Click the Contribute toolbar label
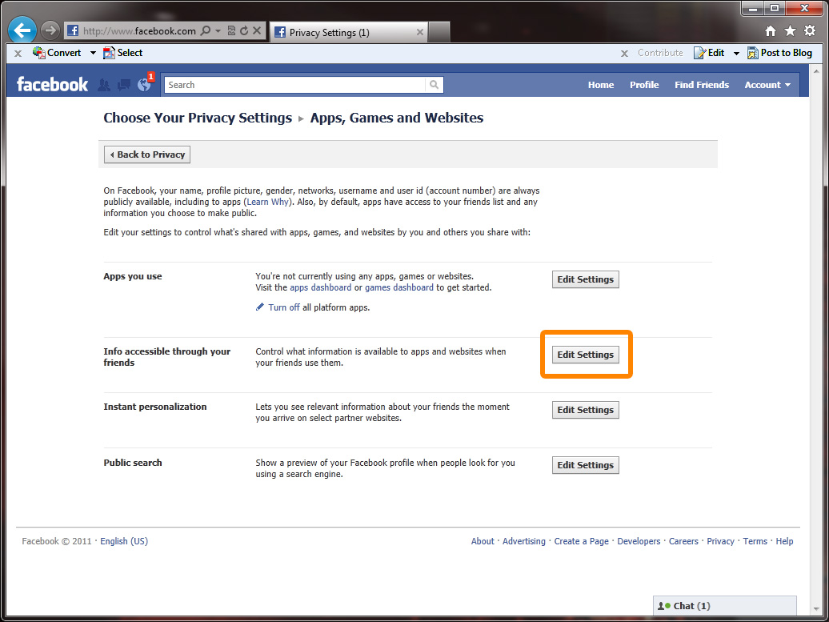Screen dimensions: 829x622 tap(660, 52)
